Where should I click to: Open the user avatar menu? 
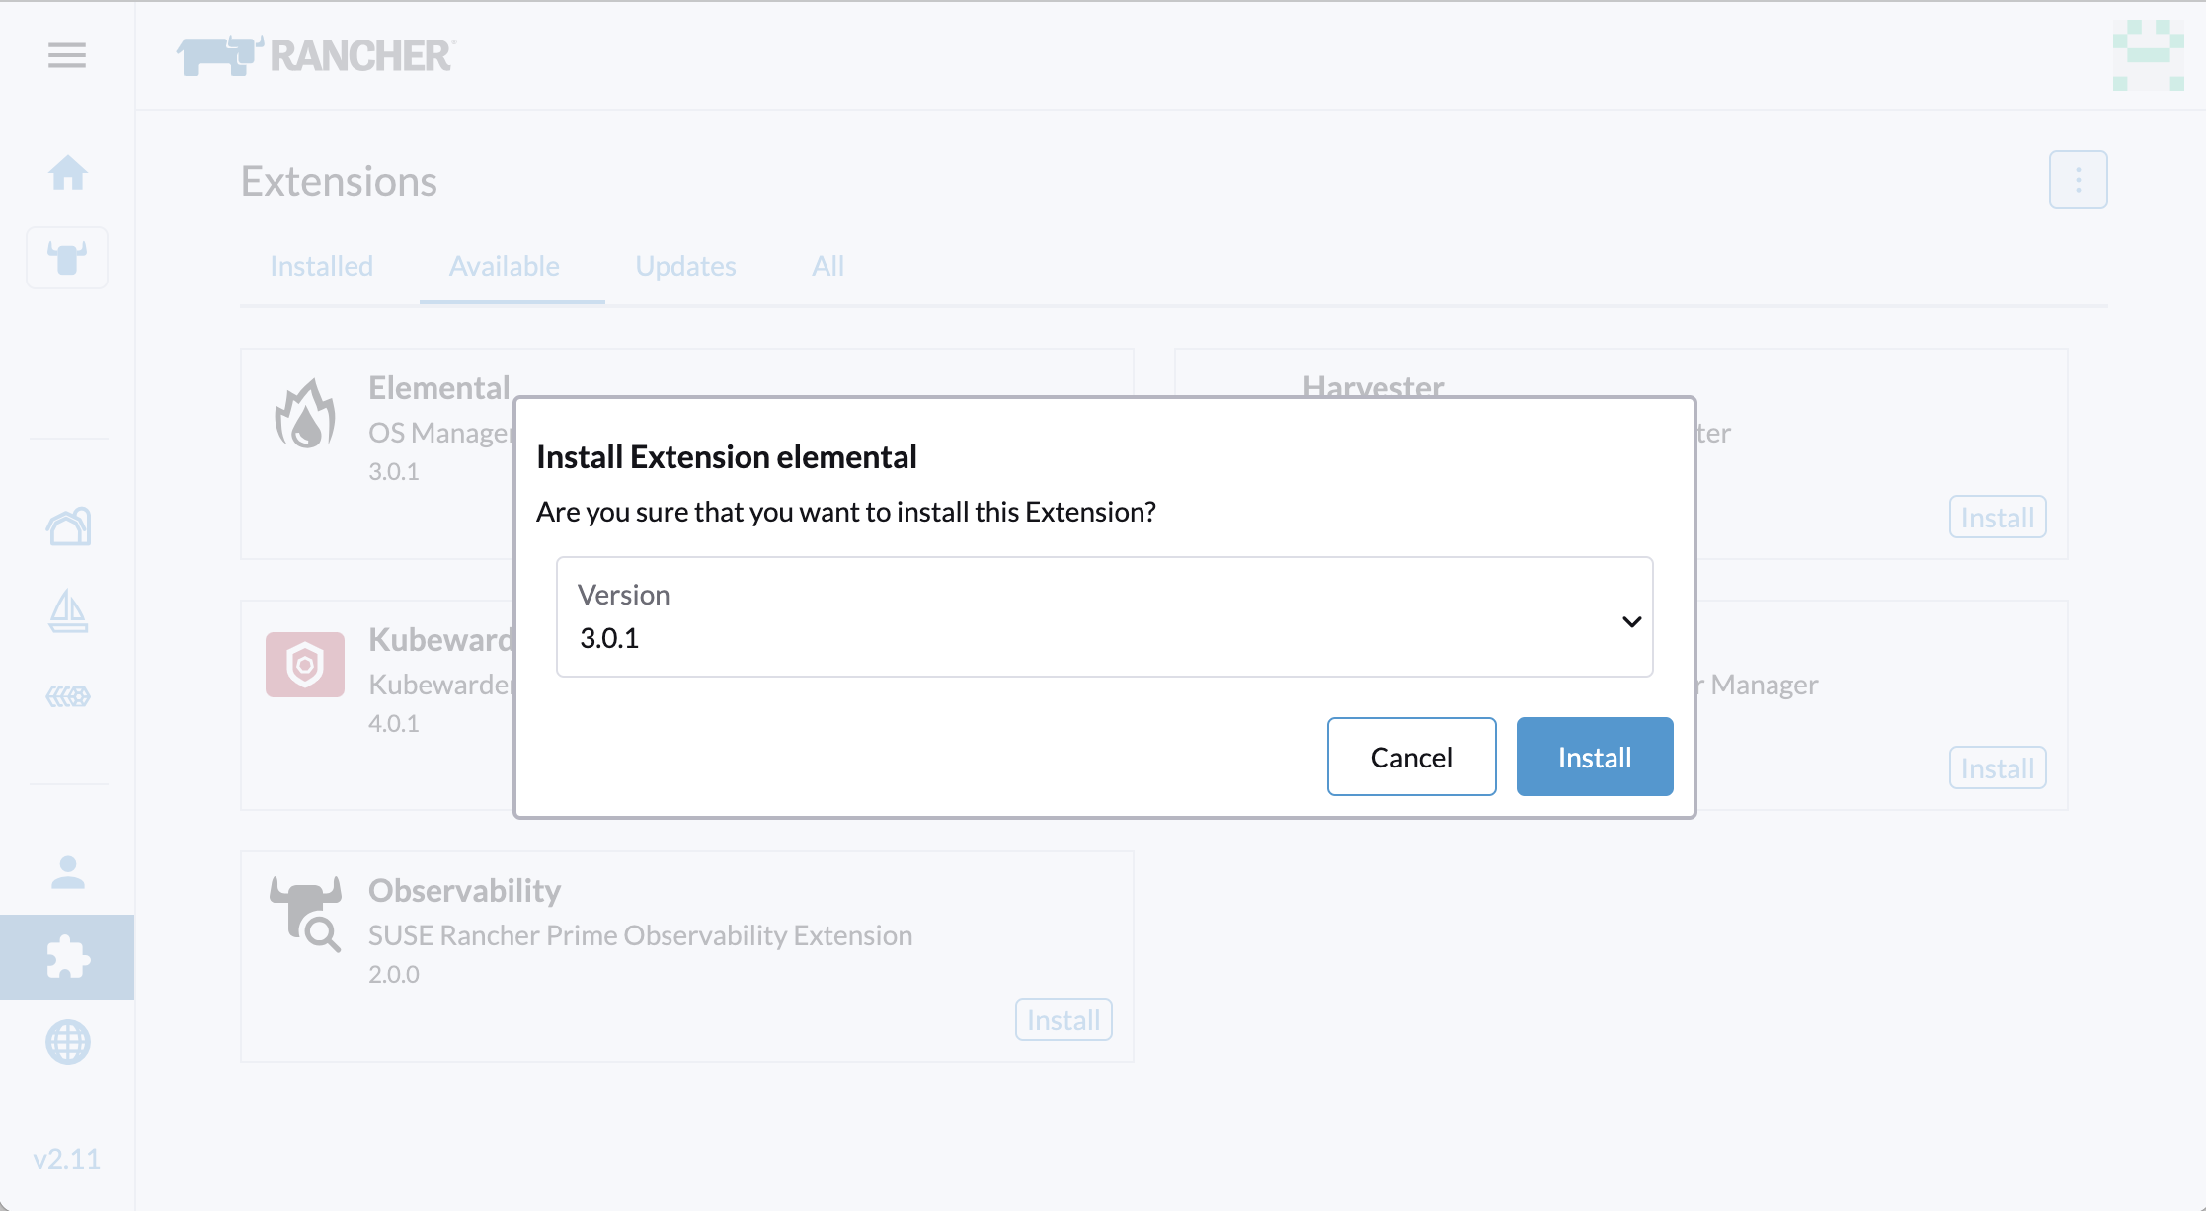tap(2148, 55)
